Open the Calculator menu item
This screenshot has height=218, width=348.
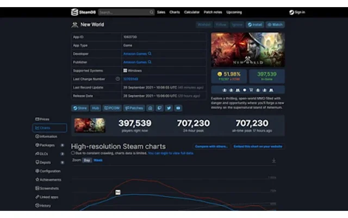192,12
